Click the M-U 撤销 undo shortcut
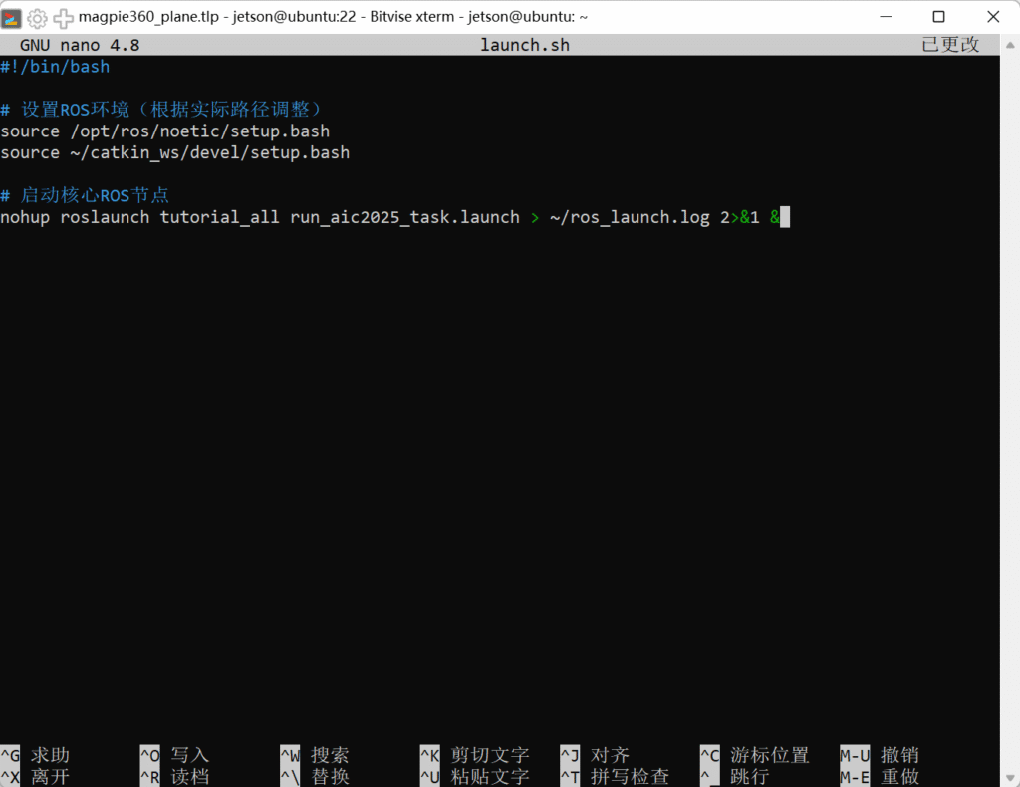 (880, 755)
